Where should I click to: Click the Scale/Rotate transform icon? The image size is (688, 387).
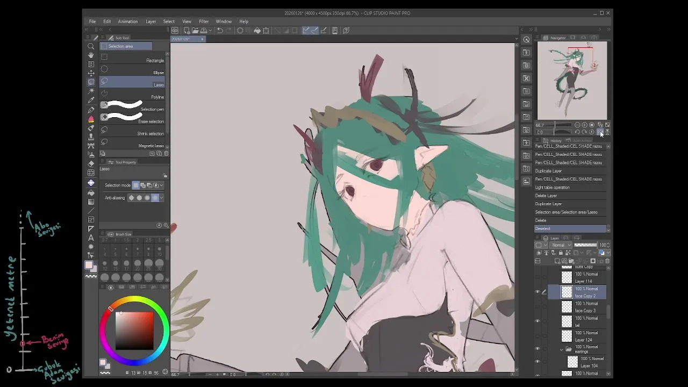(266, 31)
